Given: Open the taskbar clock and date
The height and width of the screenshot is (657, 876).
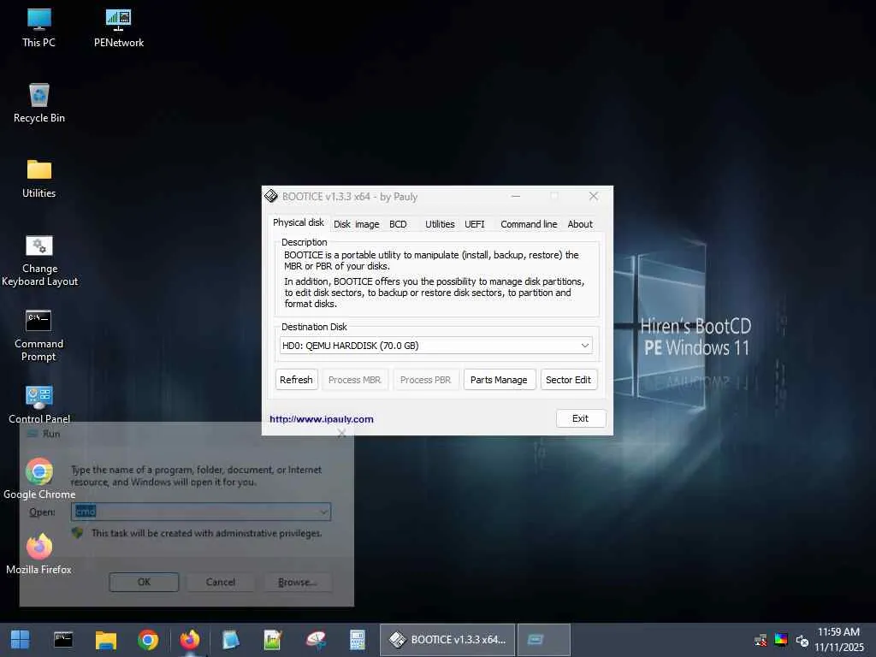Looking at the screenshot, I should click(838, 640).
